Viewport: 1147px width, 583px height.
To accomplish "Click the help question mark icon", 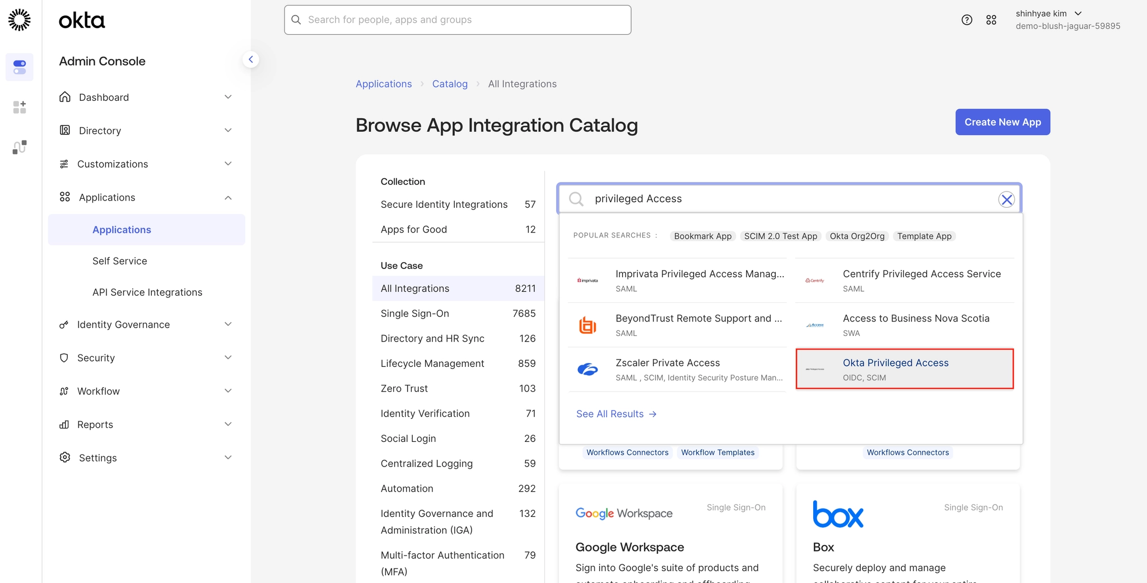I will (x=967, y=20).
